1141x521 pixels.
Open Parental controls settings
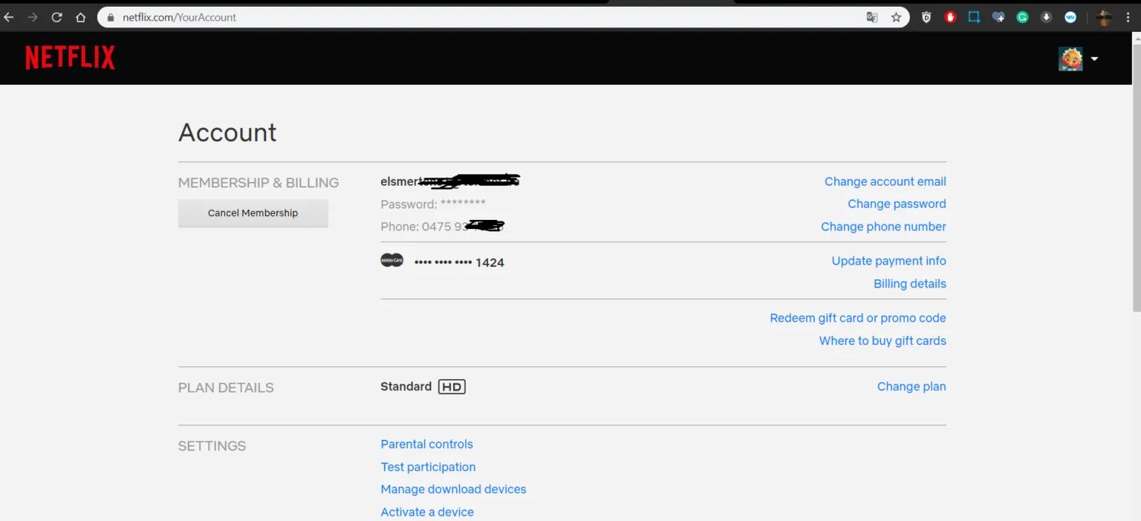426,444
